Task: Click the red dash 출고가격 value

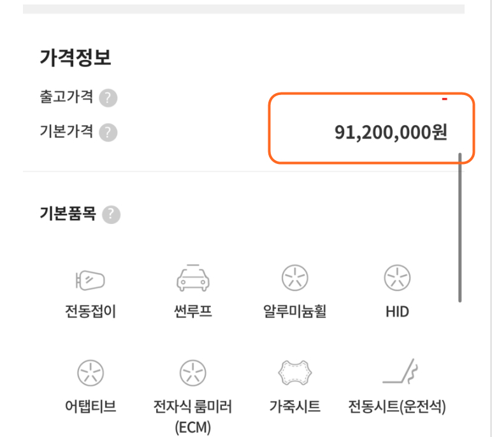Action: pos(445,99)
